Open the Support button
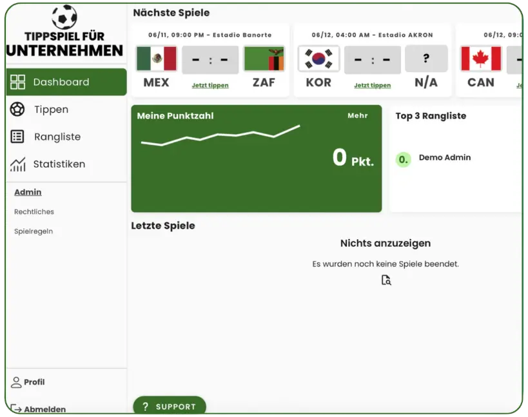528x417 pixels. 169,406
